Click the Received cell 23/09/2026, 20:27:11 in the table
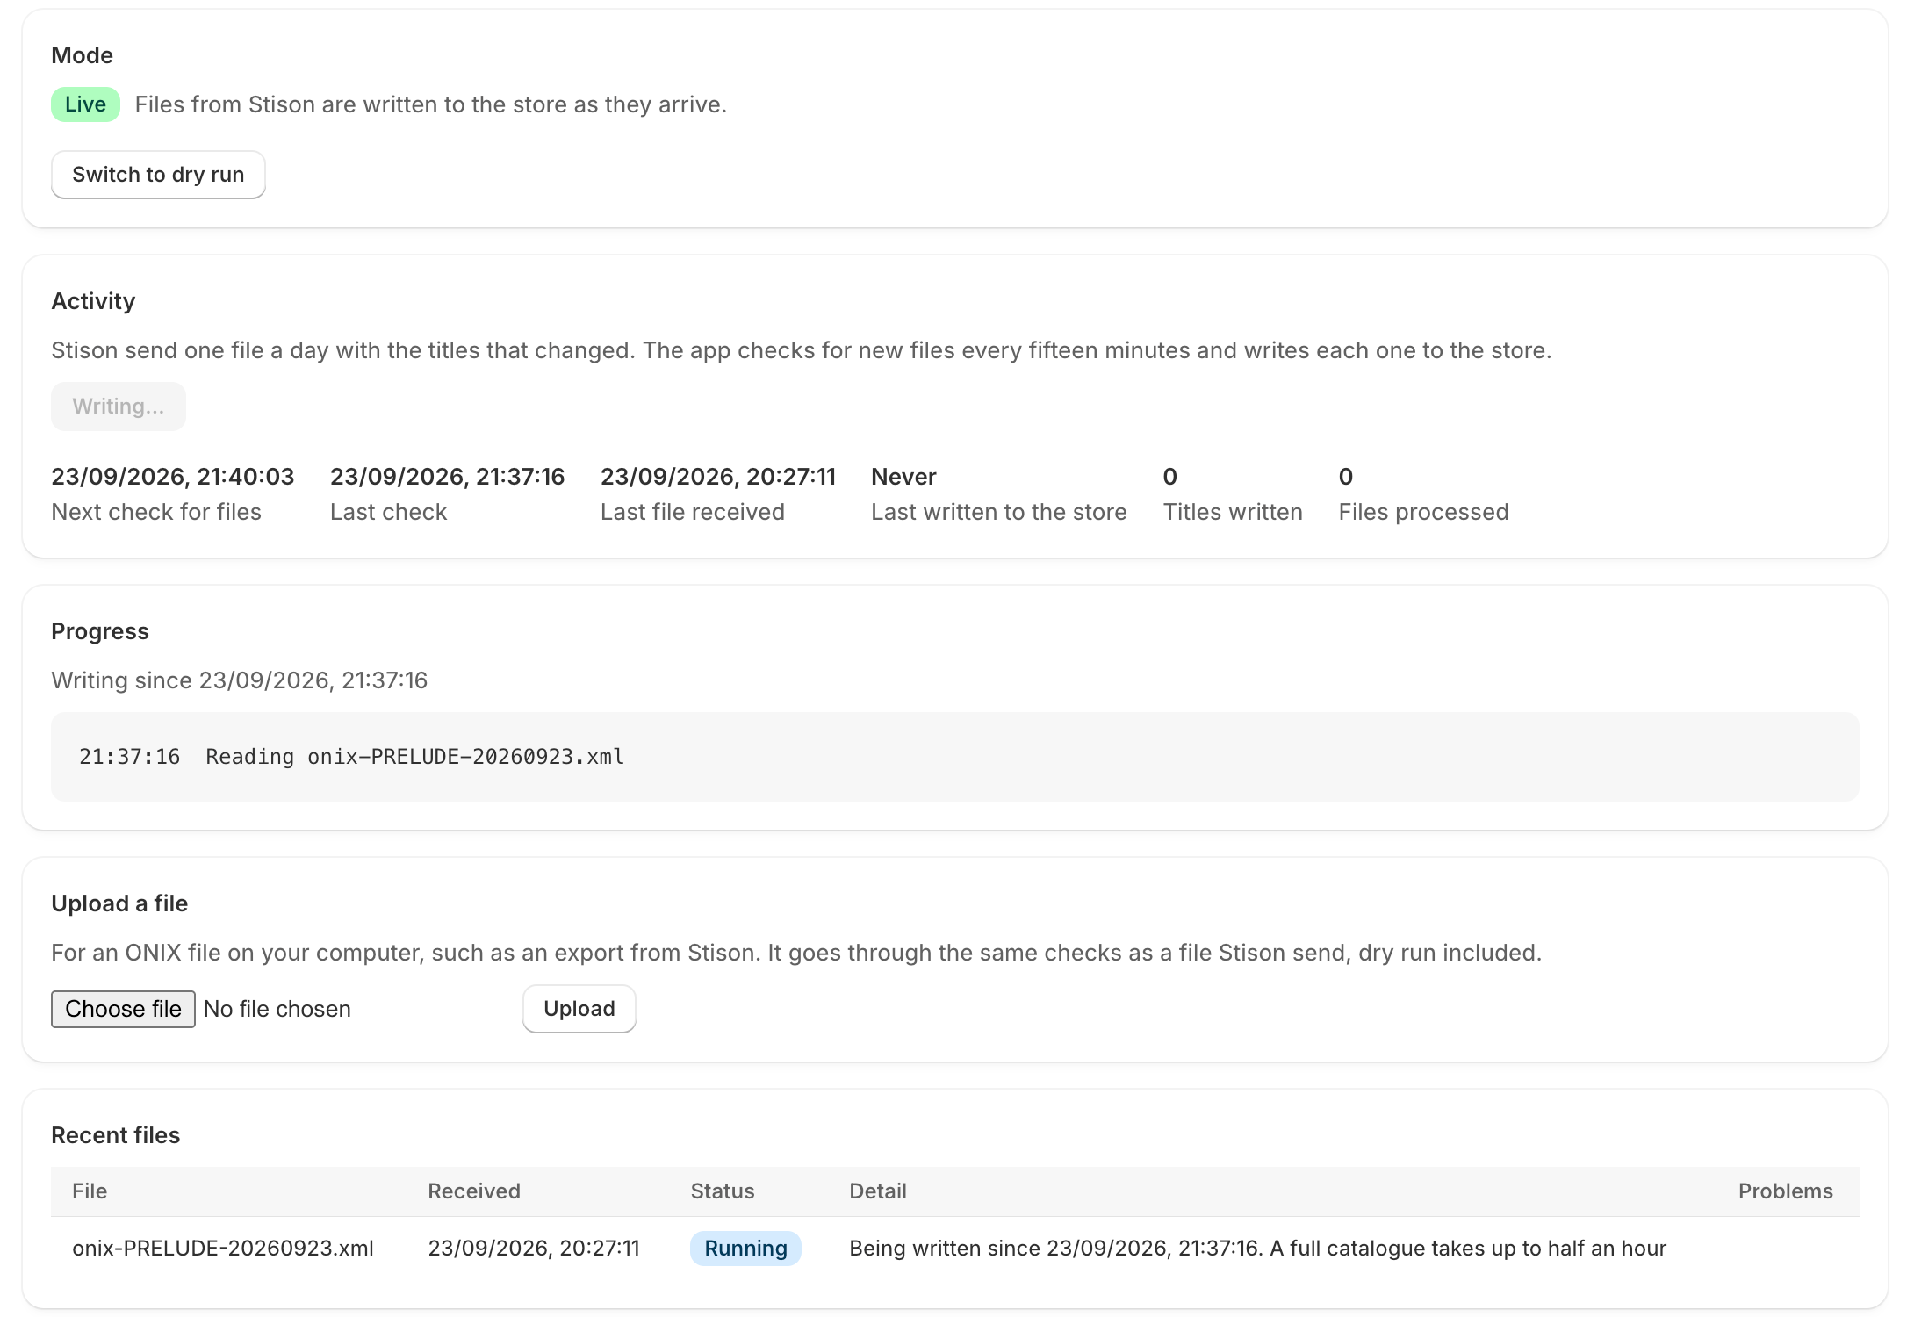The image size is (1907, 1317). point(534,1249)
